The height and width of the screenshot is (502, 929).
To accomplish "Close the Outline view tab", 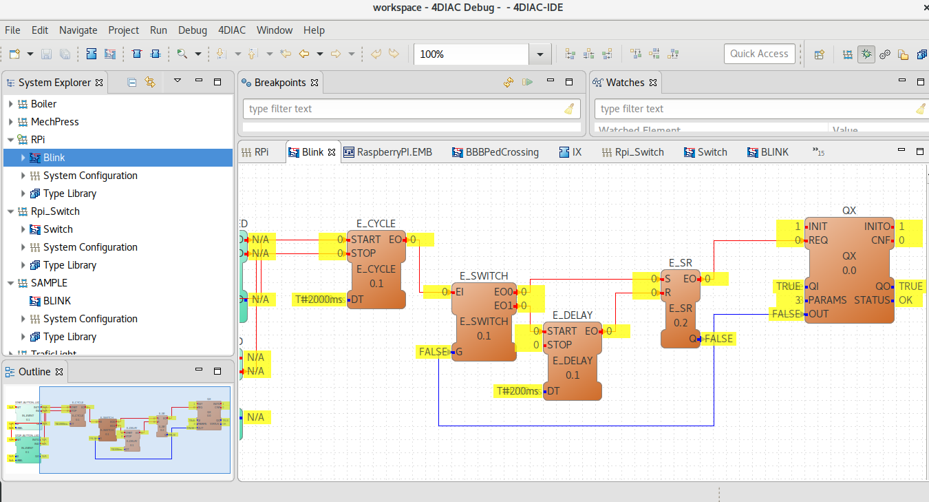I will coord(59,372).
